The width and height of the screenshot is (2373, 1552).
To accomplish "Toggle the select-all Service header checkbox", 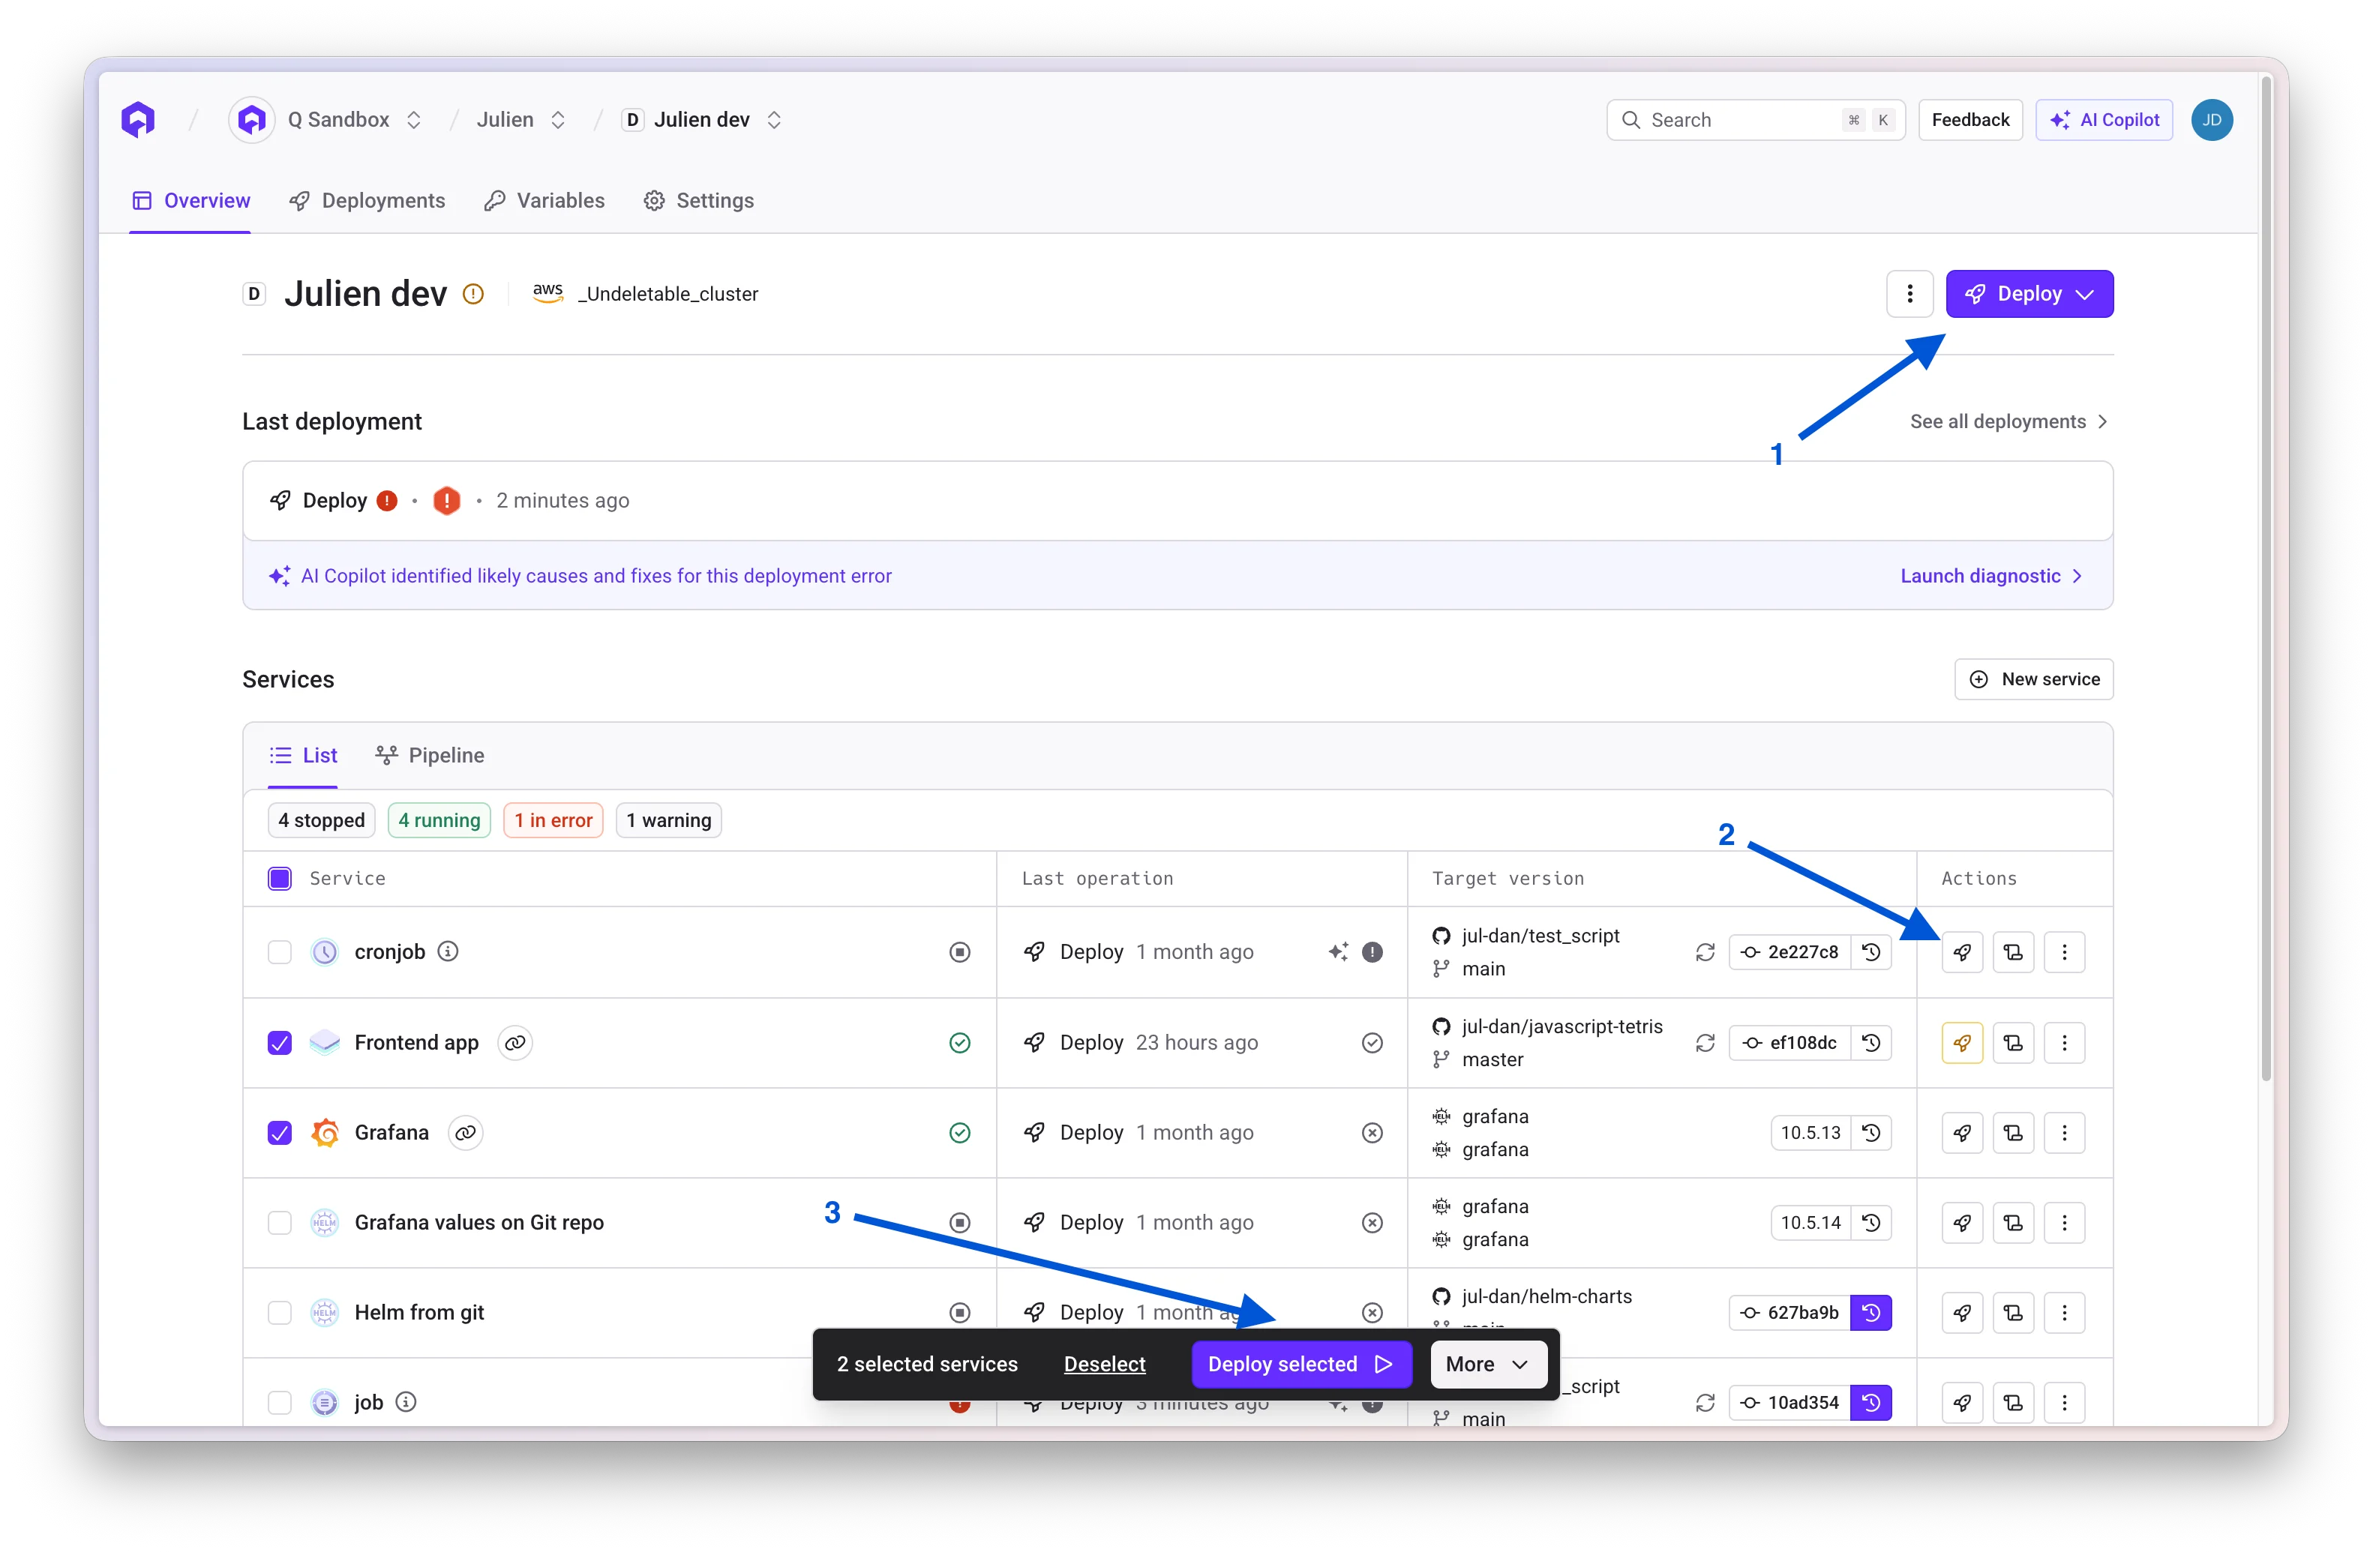I will (280, 878).
